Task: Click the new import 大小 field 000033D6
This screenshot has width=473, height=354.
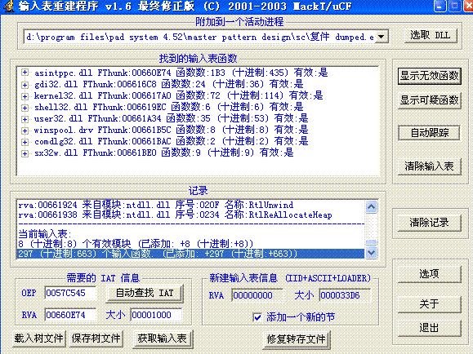Action: (345, 295)
